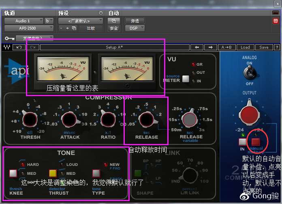282x204 pixels.
Task: Click the API logo
Action: (x=17, y=71)
